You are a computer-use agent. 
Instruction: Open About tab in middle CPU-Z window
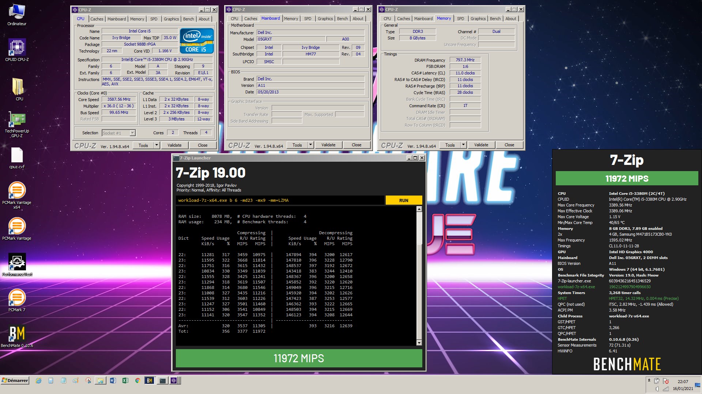tap(358, 19)
